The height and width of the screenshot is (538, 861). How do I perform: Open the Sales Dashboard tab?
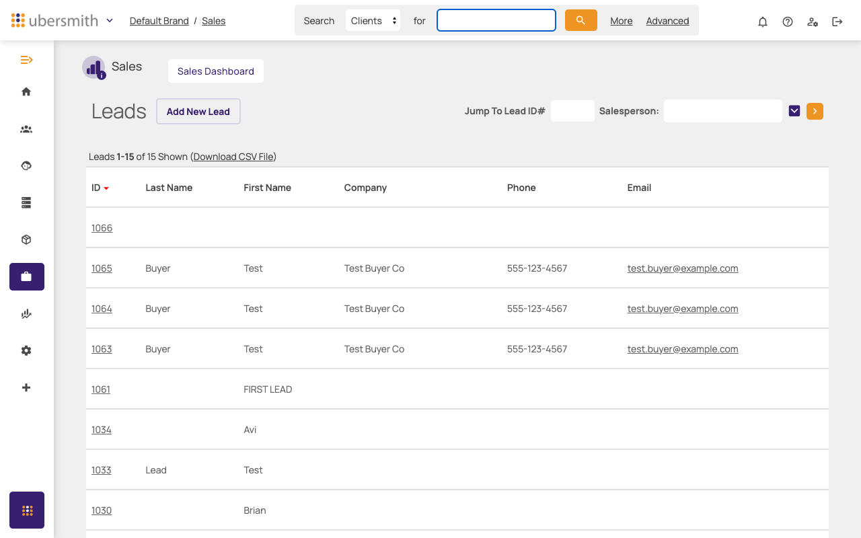216,71
